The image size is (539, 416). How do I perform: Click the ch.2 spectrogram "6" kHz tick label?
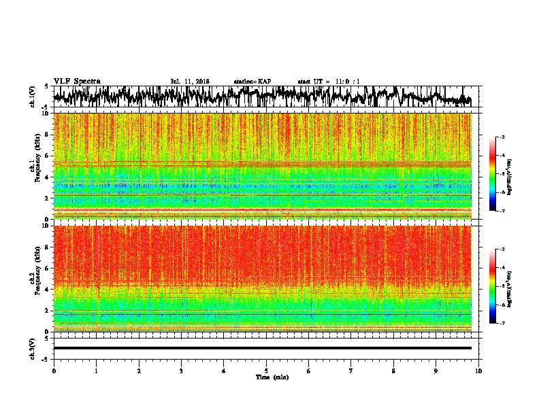click(48, 268)
